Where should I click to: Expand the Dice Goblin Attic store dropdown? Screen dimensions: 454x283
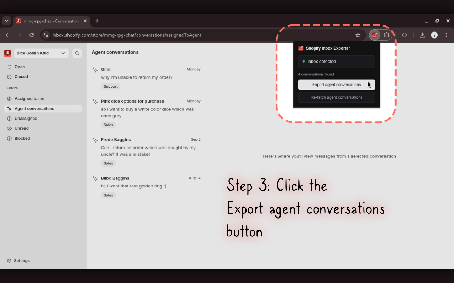pyautogui.click(x=41, y=53)
